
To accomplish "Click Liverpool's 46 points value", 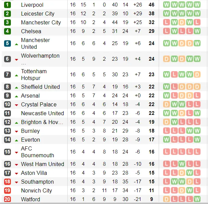I will (151, 5).
